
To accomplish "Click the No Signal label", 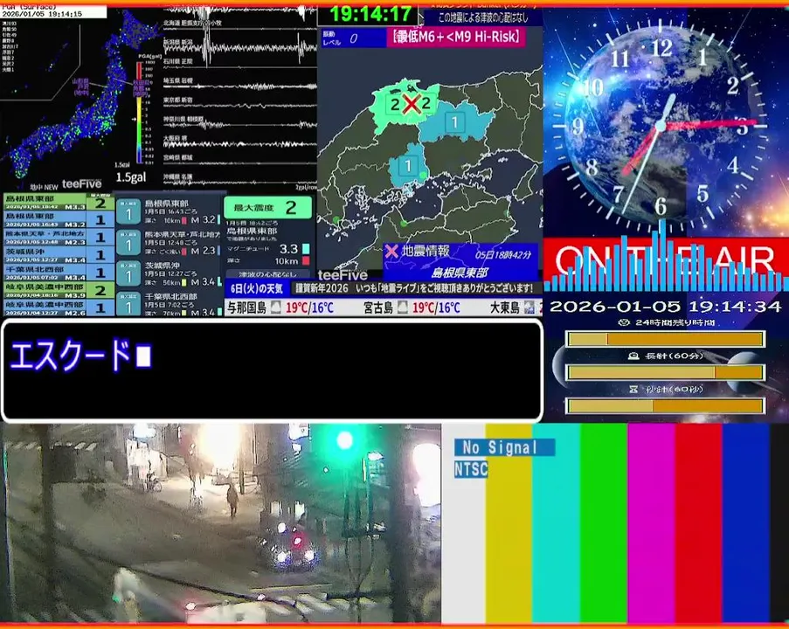I will (x=504, y=446).
